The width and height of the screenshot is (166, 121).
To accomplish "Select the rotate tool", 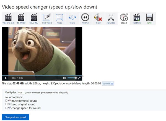I will click(x=72, y=19).
